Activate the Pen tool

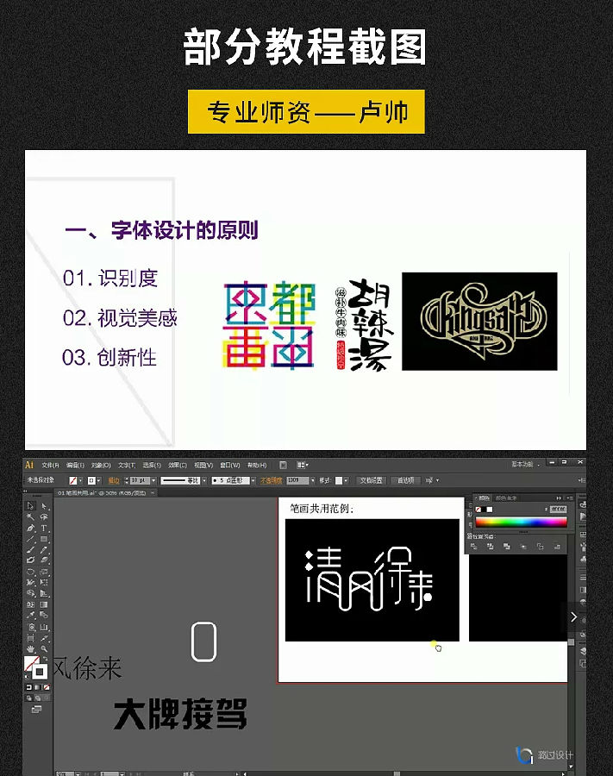point(30,528)
